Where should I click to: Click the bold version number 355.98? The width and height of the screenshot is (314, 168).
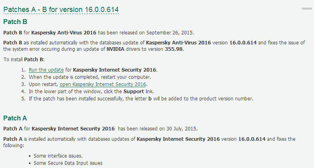click(x=174, y=49)
